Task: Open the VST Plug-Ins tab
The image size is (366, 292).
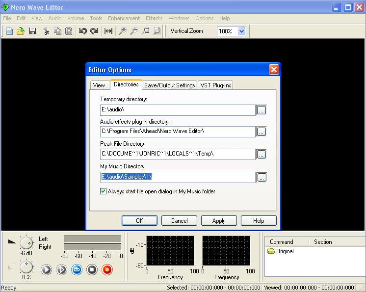Action: click(x=215, y=85)
